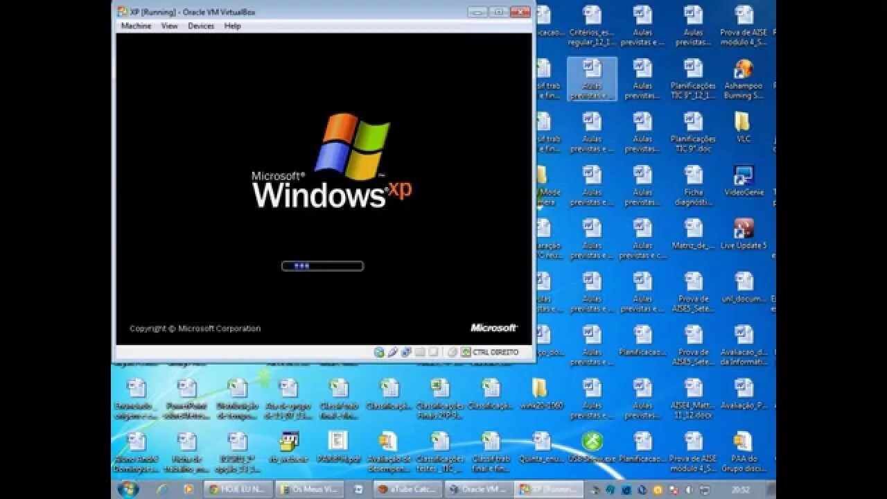Image resolution: width=887 pixels, height=499 pixels.
Task: Open the Devices menu in VirtualBox
Action: pos(201,26)
